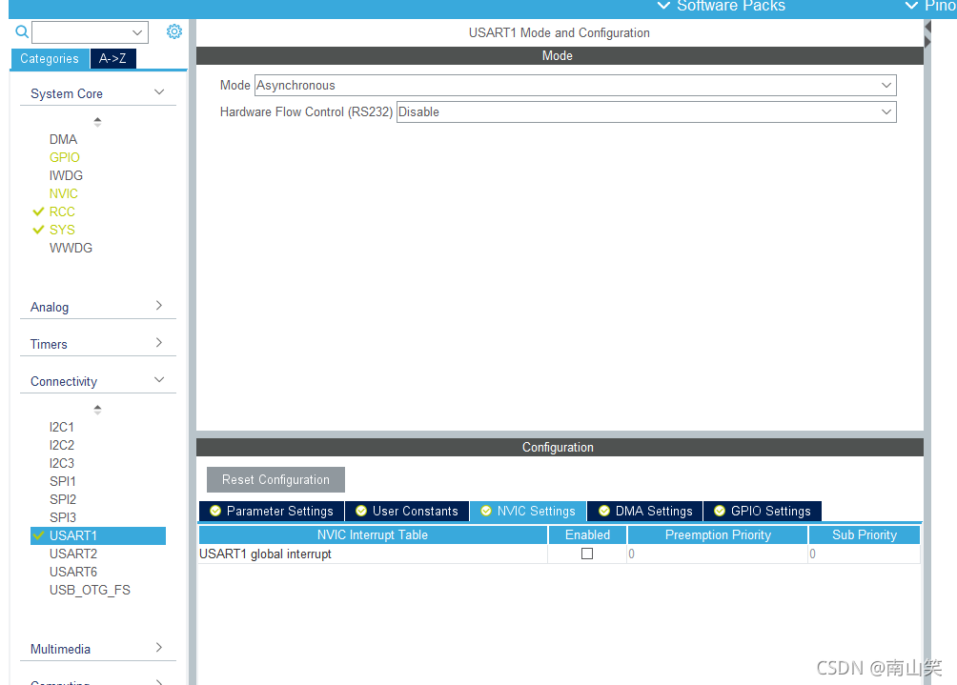Open the Mode Asynchronous dropdown

[x=575, y=86]
